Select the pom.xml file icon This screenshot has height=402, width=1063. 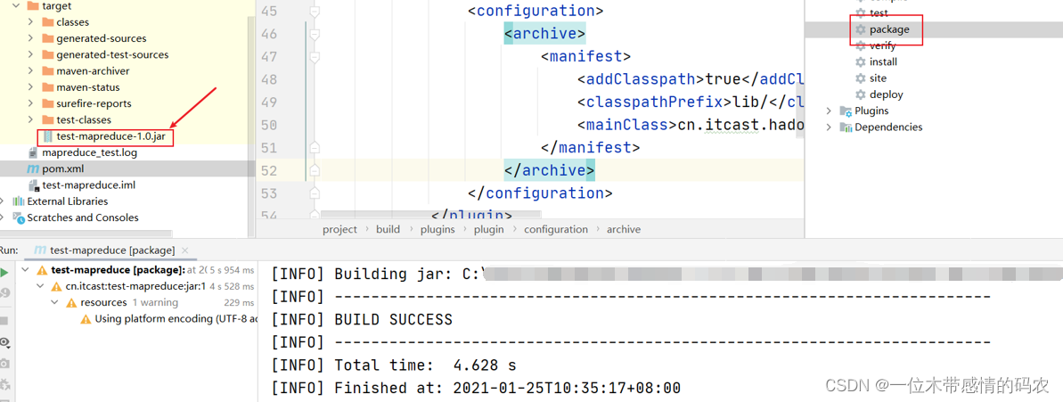click(x=33, y=168)
